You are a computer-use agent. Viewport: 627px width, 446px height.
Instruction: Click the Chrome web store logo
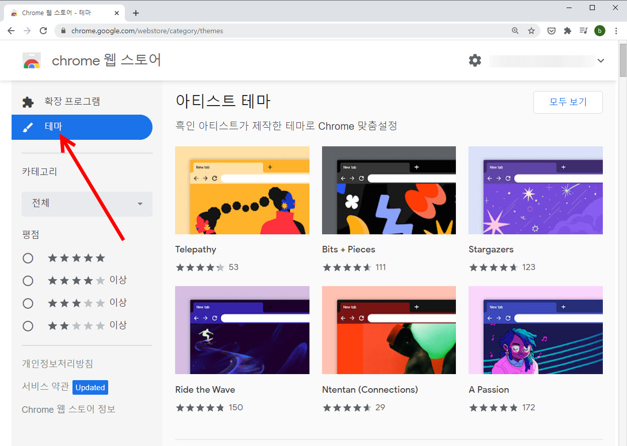pyautogui.click(x=32, y=61)
